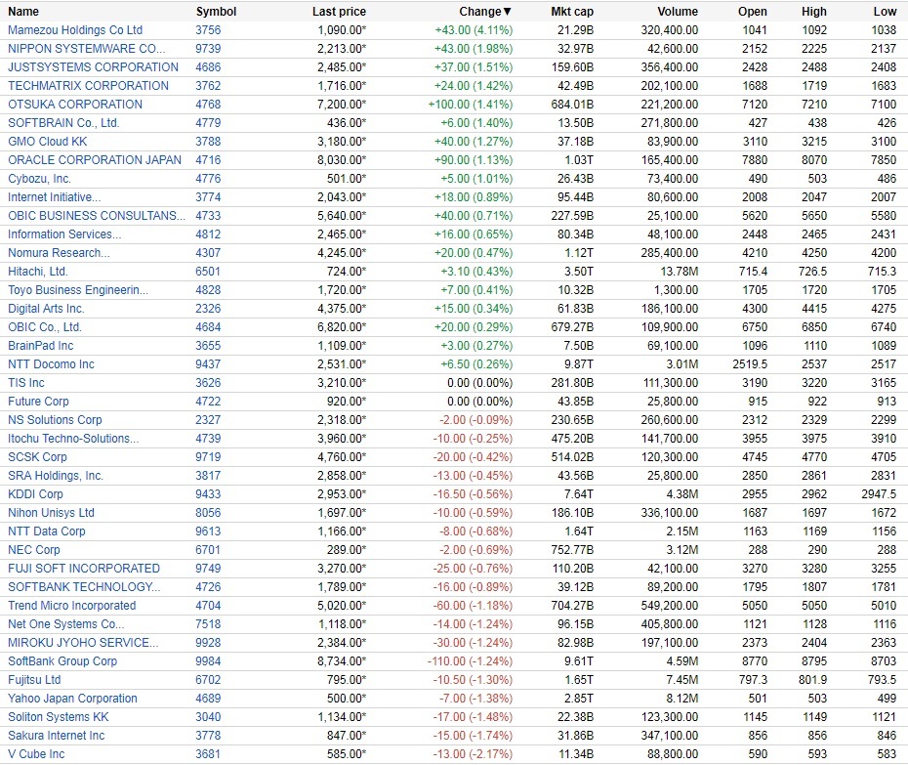Viewport: 908px width, 765px height.
Task: Open Mamezou Holdings Co Ltd link
Action: [75, 30]
